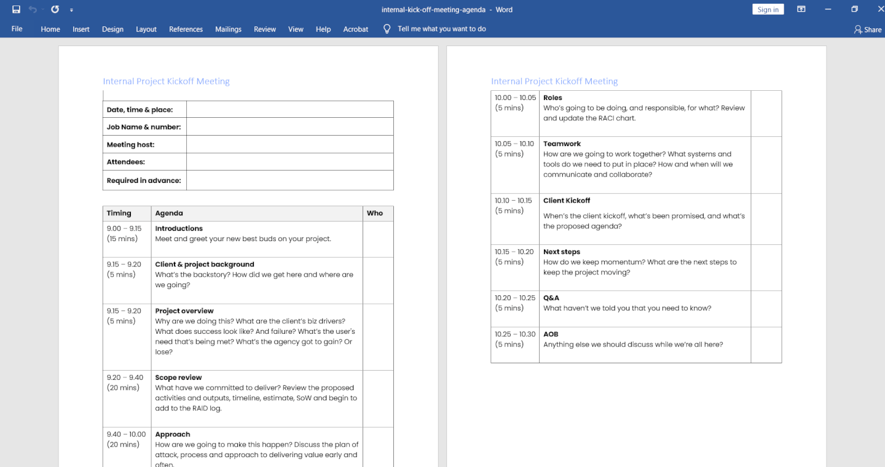Click the restore window button
Image resolution: width=885 pixels, height=467 pixels.
(854, 9)
